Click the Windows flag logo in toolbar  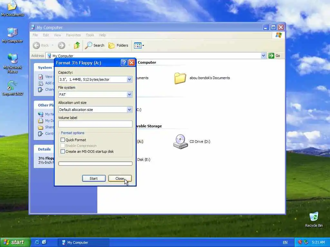point(278,35)
